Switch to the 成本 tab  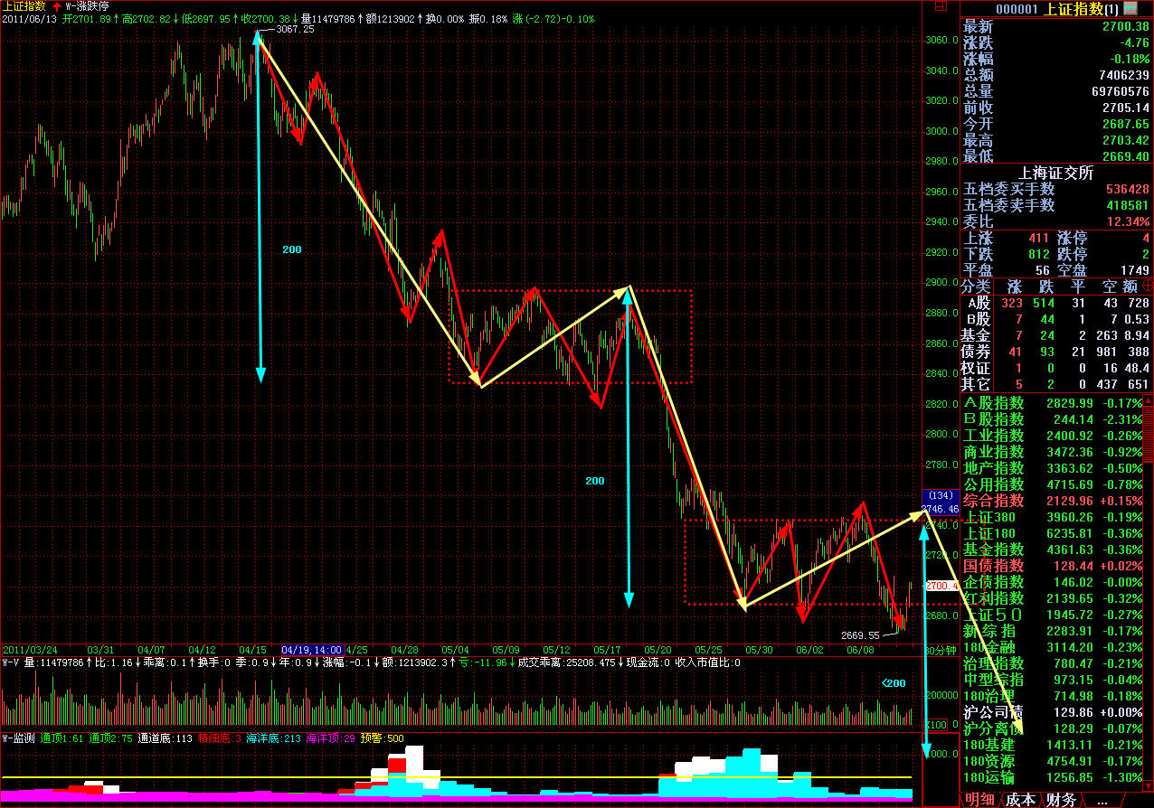click(1020, 800)
